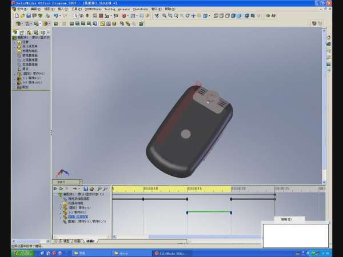The height and width of the screenshot is (257, 343).
Task: Open the FeatureManager design tree tab icon
Action: (16, 33)
